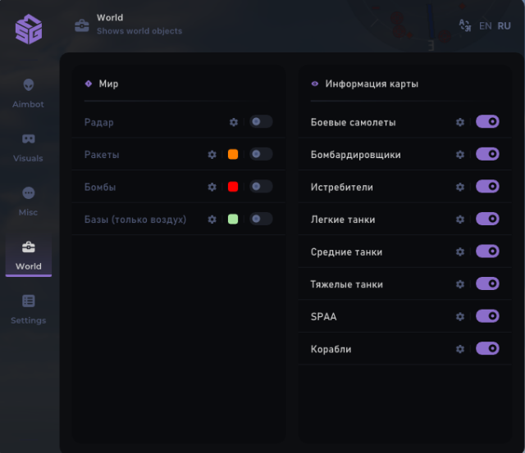Open gear settings for Ракеты
Screen dimensions: 525x453
click(212, 154)
